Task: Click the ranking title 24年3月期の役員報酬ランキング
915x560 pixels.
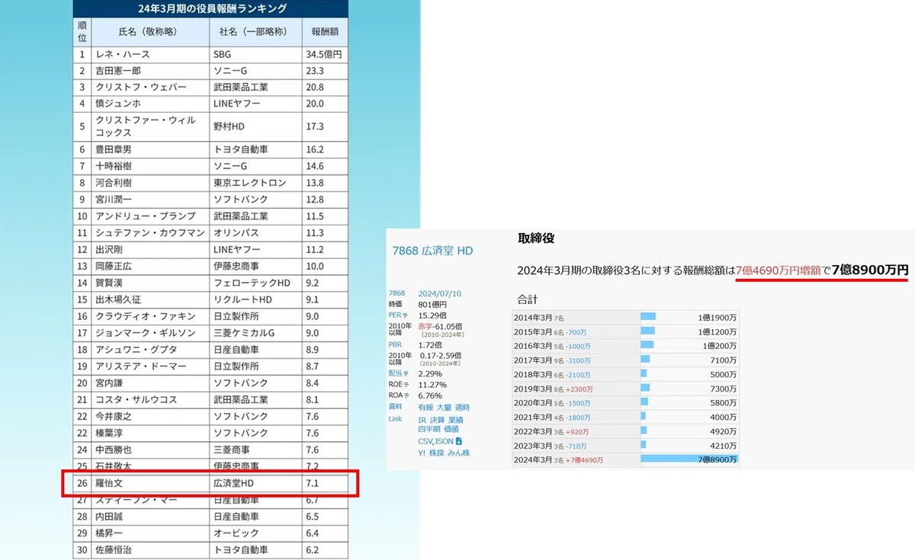Action: point(213,8)
